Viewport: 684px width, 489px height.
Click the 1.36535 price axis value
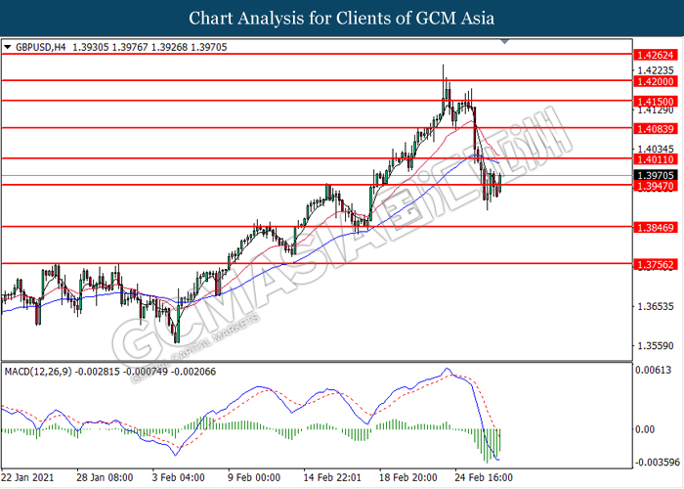click(x=656, y=306)
